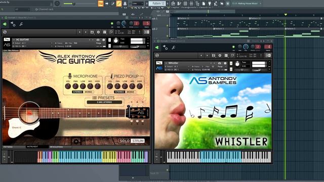Click the wrench icon in AC Guitar wrapper
The width and height of the screenshot is (324, 182).
click(21, 24)
